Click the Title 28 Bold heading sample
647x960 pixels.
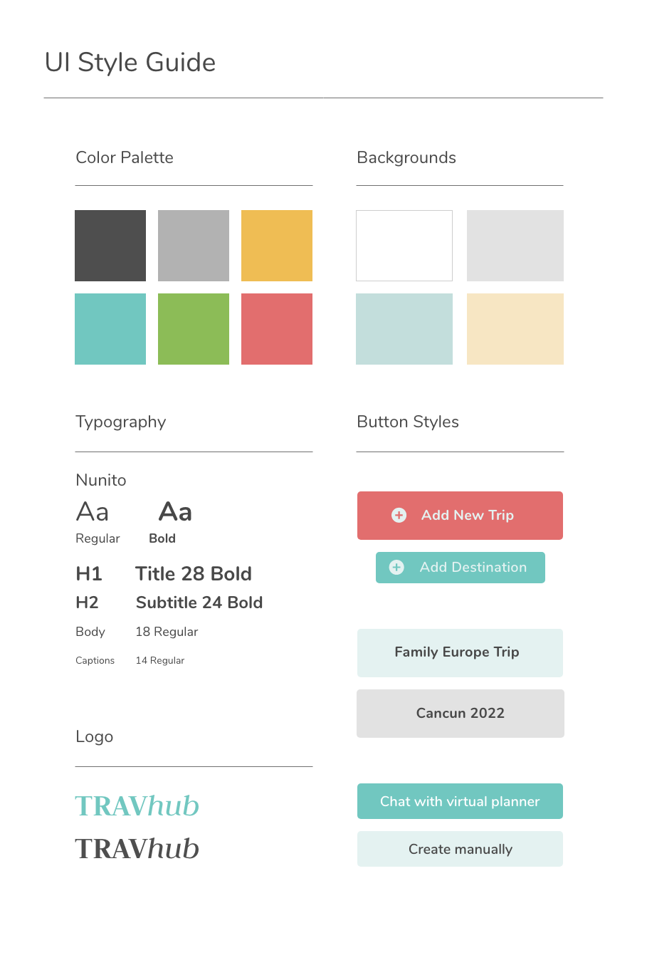pyautogui.click(x=194, y=574)
